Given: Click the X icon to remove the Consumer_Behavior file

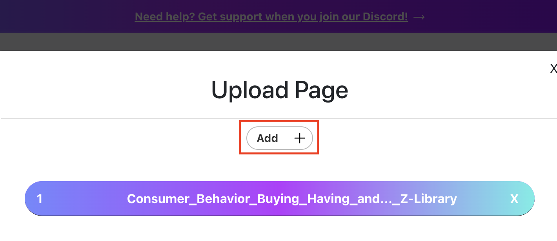Looking at the screenshot, I should point(514,199).
